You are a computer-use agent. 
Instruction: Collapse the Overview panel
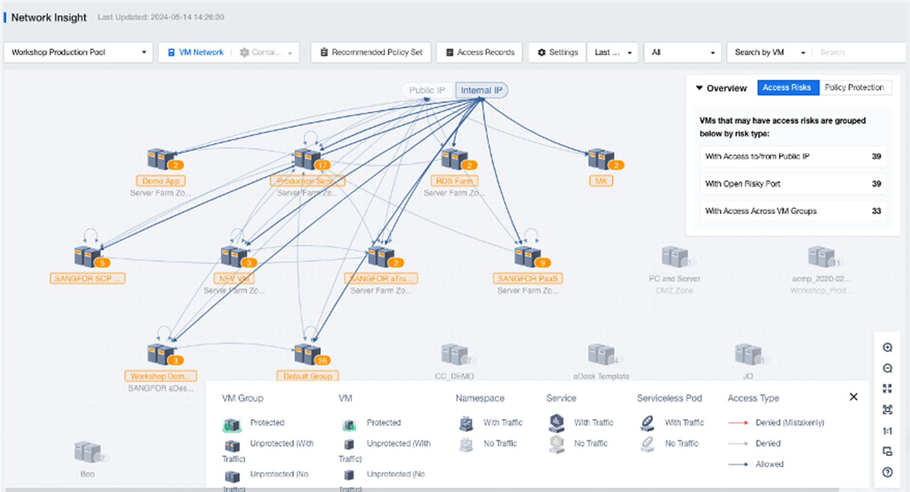point(699,88)
